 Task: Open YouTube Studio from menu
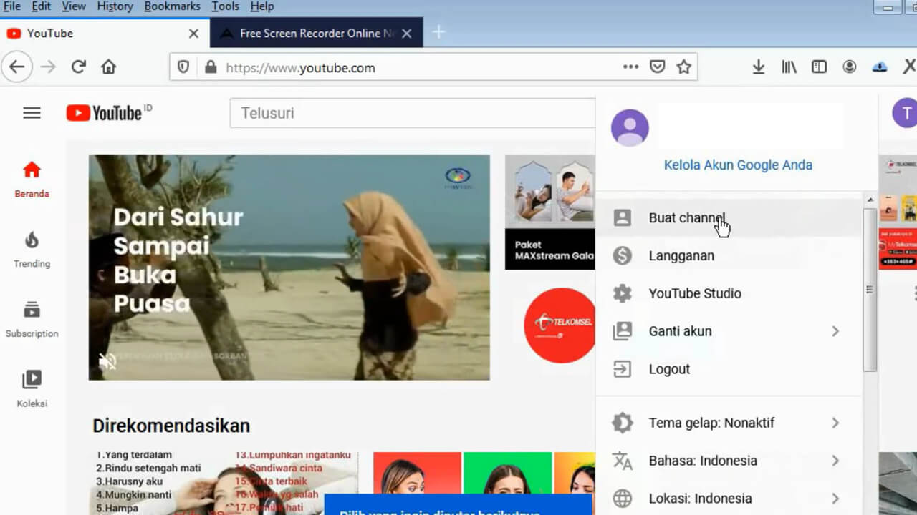click(x=729, y=294)
